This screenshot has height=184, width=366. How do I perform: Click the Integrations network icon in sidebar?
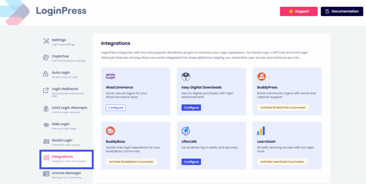(x=46, y=158)
